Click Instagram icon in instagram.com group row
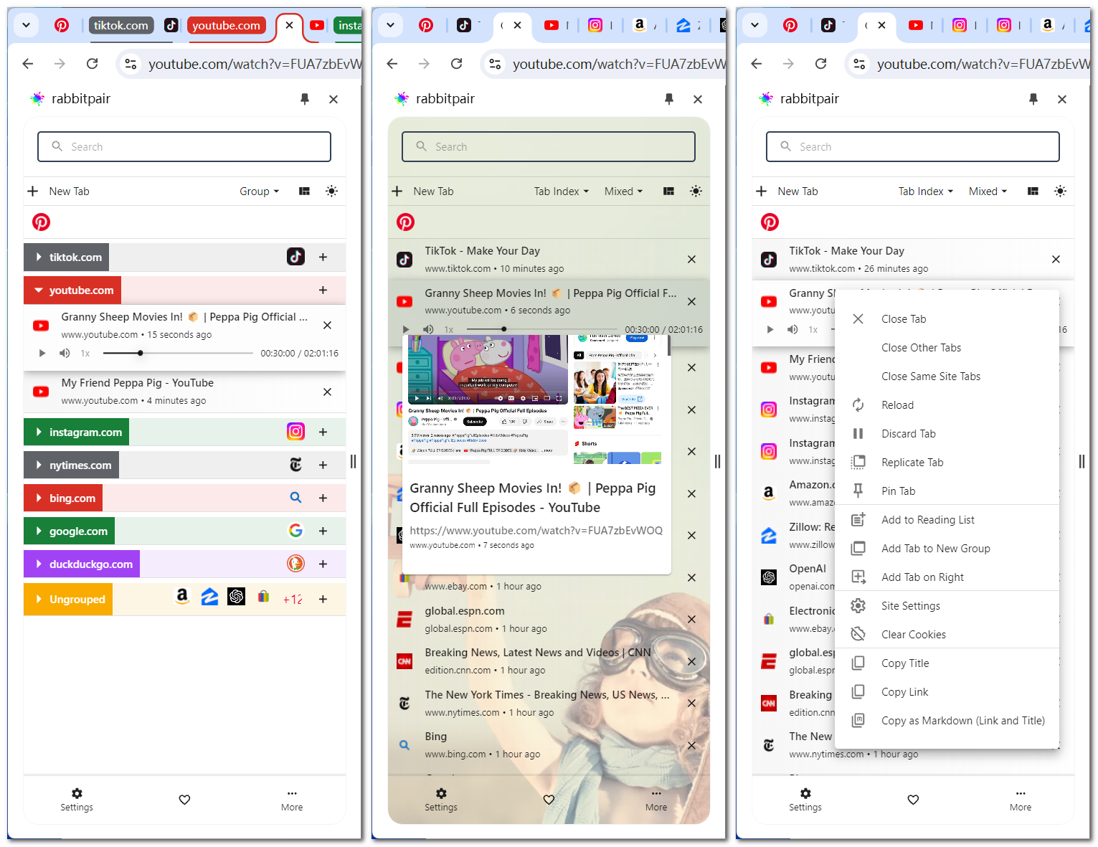Viewport: 1098px width, 847px height. (x=295, y=431)
